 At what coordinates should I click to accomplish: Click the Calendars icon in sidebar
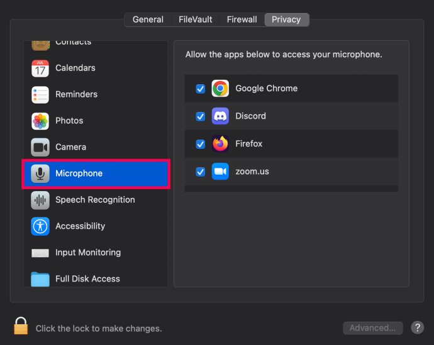click(x=40, y=68)
